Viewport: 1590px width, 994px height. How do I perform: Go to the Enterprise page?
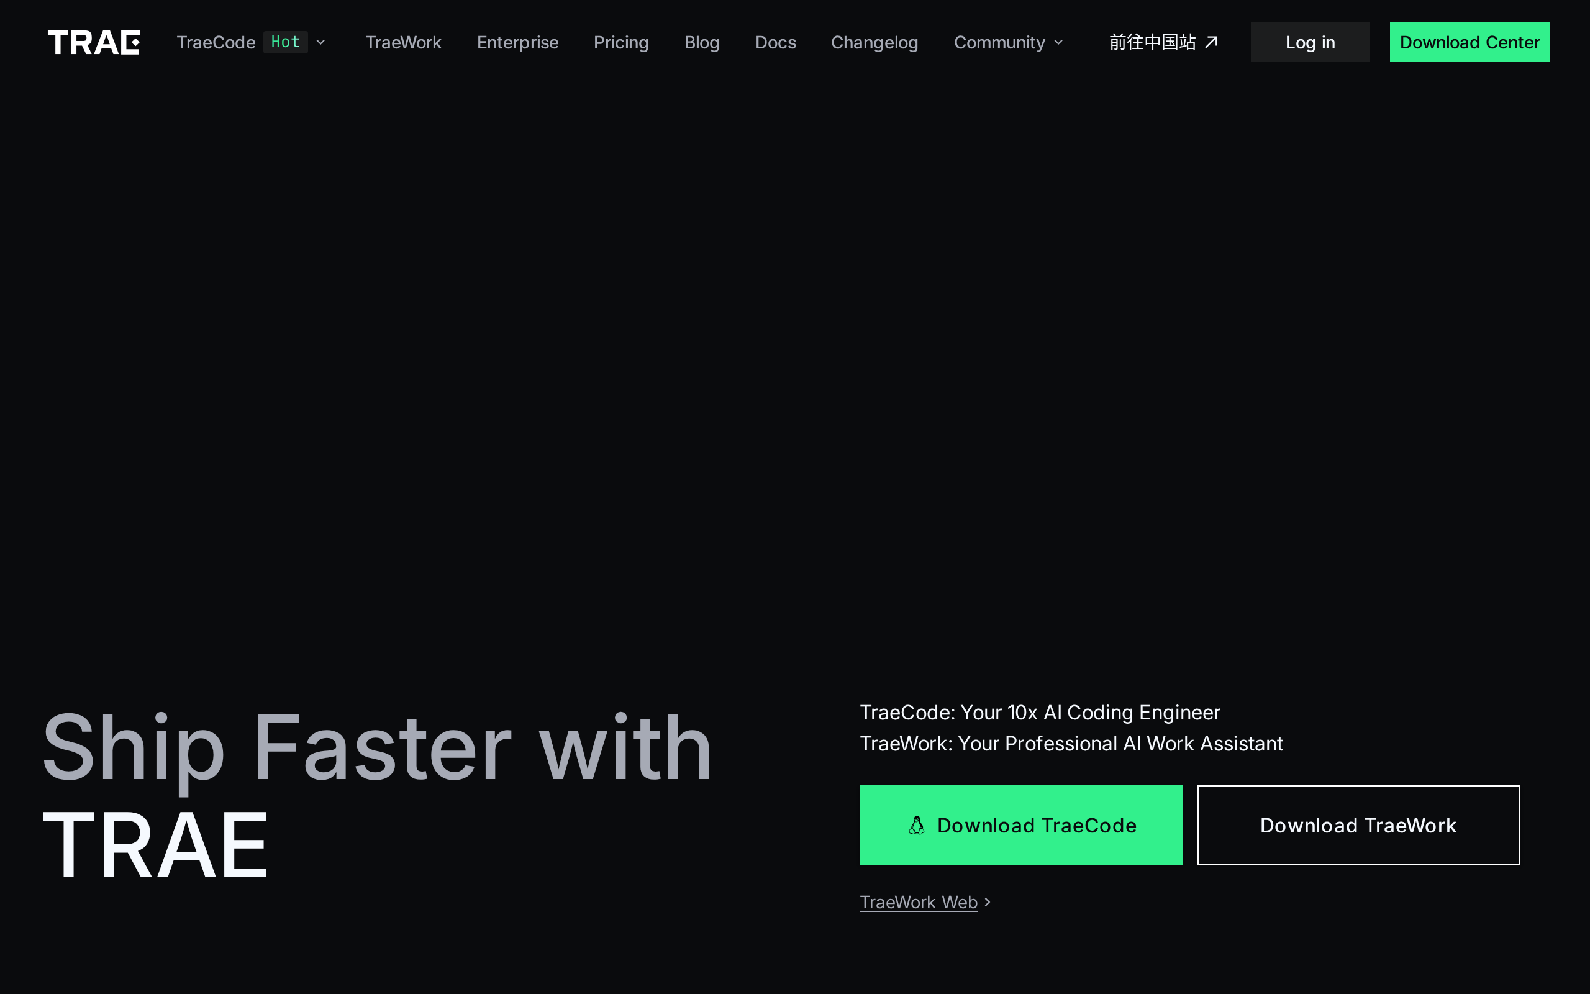518,42
